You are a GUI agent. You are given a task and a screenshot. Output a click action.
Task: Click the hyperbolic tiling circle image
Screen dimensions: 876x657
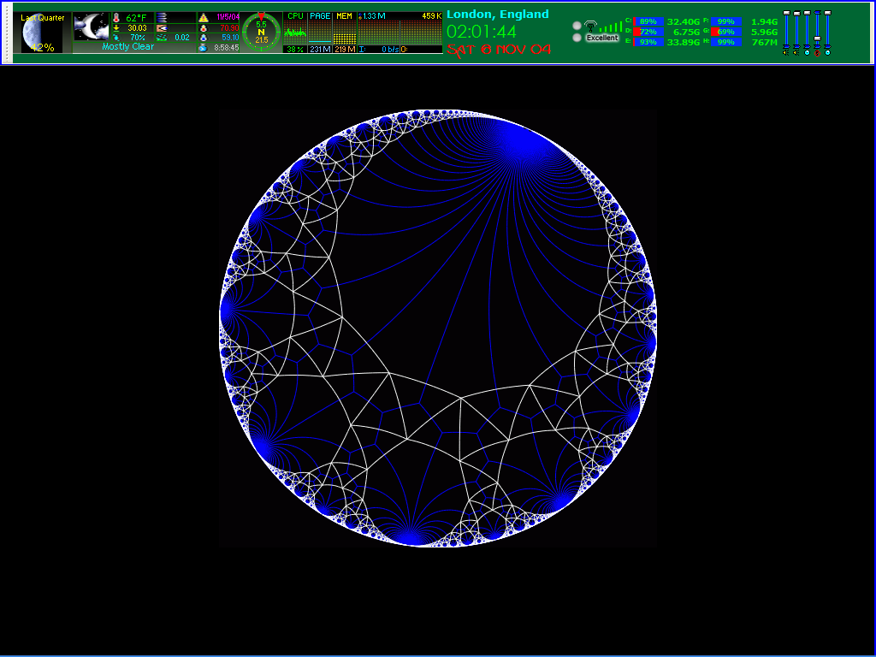[x=438, y=328]
